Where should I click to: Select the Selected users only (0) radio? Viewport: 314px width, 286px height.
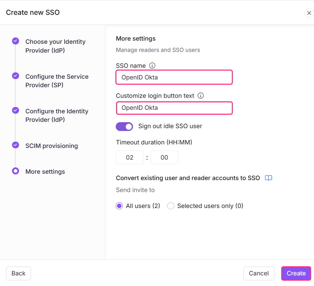(171, 206)
